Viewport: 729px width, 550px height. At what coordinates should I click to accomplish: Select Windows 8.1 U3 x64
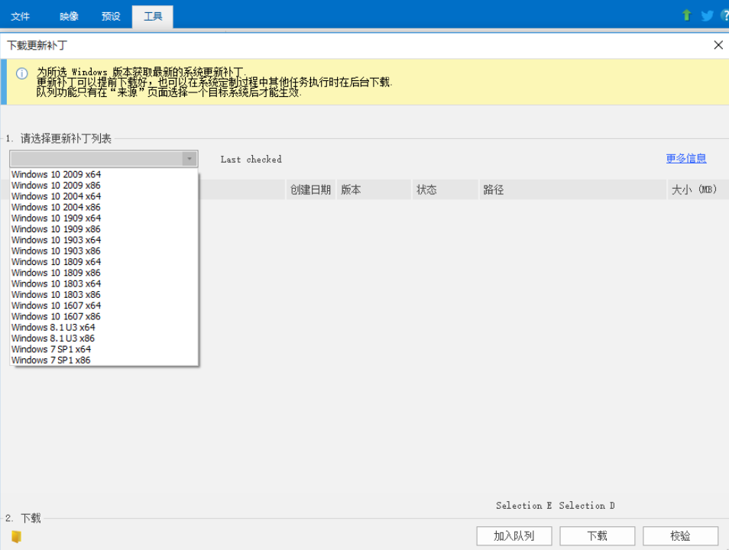coord(104,327)
